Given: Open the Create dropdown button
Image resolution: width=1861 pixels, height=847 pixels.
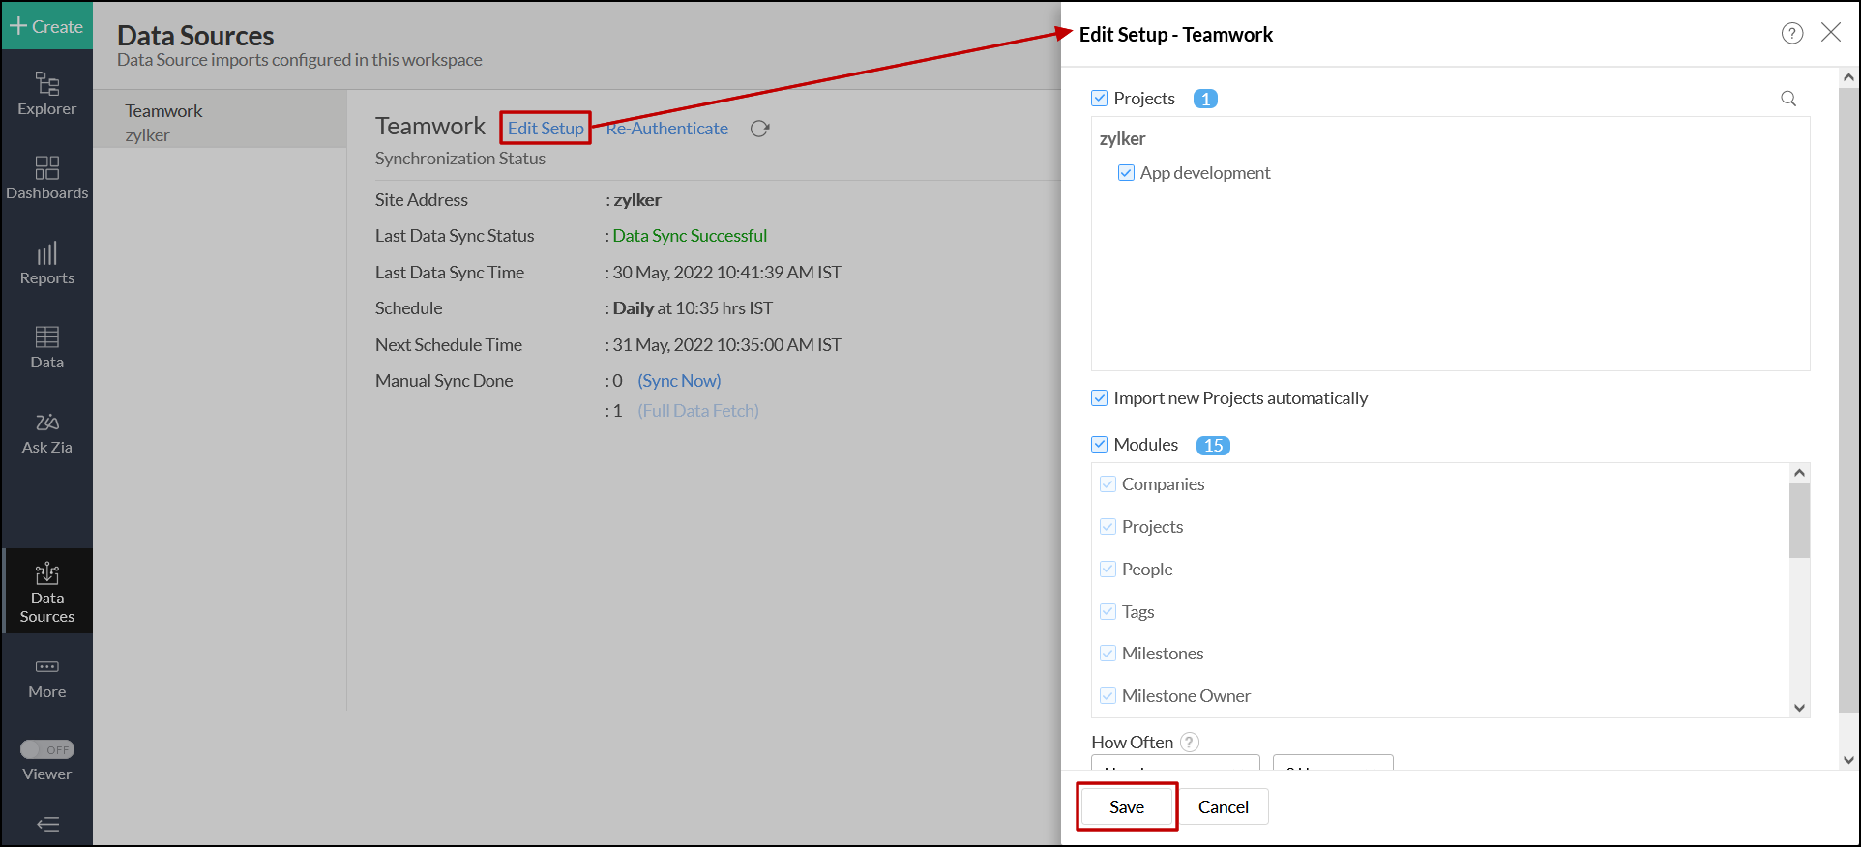Looking at the screenshot, I should 46,26.
